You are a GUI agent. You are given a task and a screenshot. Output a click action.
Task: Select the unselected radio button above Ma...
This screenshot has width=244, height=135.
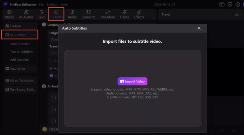pos(51,61)
